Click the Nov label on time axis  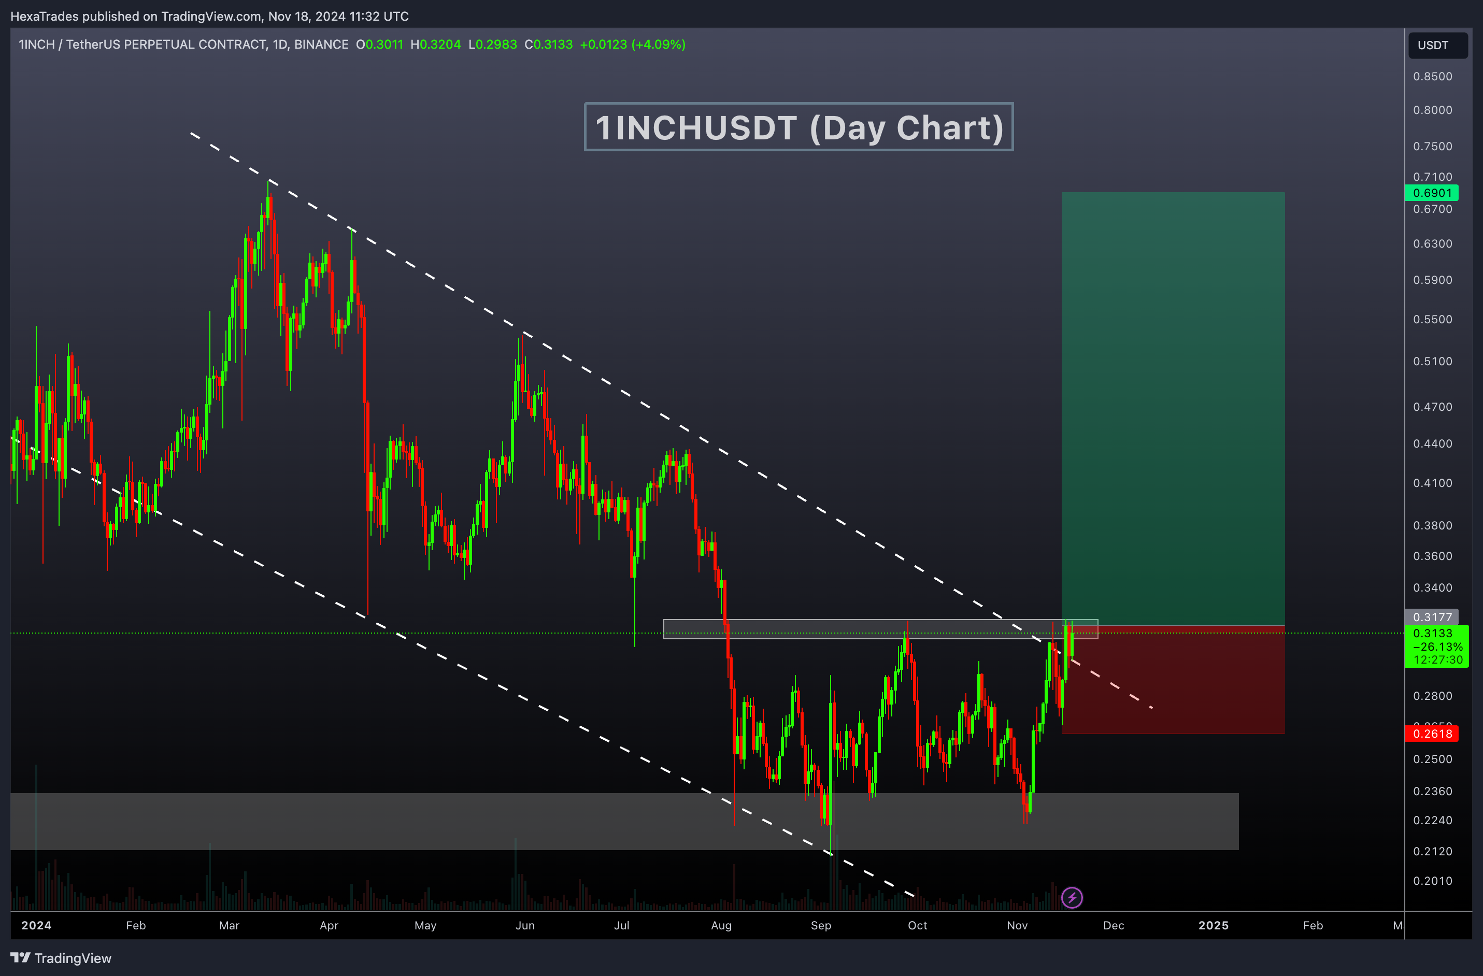(x=1017, y=926)
